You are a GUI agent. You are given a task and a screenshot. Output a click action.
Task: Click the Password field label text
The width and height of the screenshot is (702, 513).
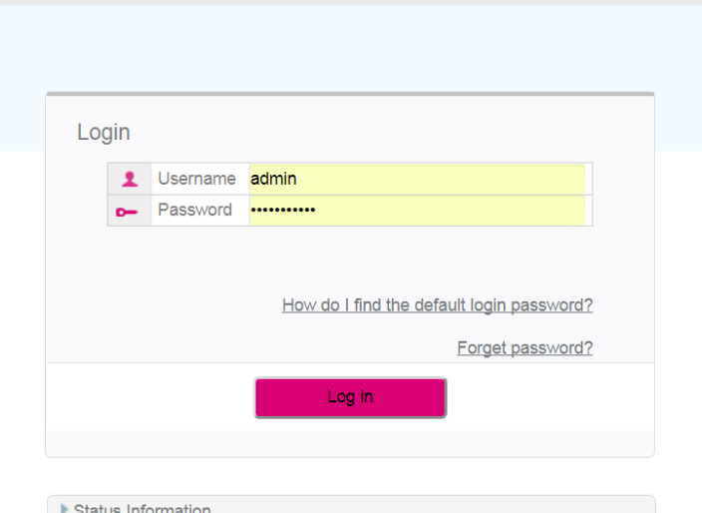point(194,211)
